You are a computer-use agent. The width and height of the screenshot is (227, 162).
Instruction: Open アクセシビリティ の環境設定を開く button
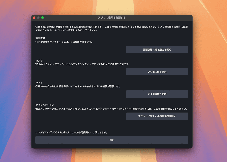[x=157, y=116]
